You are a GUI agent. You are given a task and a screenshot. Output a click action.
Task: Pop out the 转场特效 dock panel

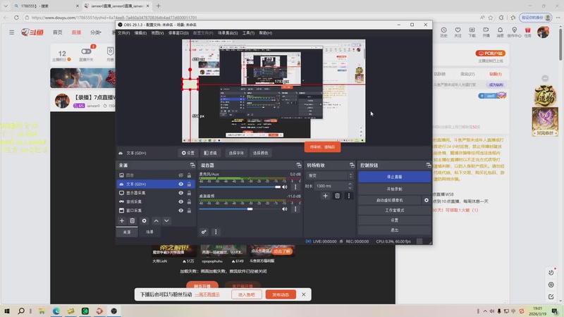(352, 165)
